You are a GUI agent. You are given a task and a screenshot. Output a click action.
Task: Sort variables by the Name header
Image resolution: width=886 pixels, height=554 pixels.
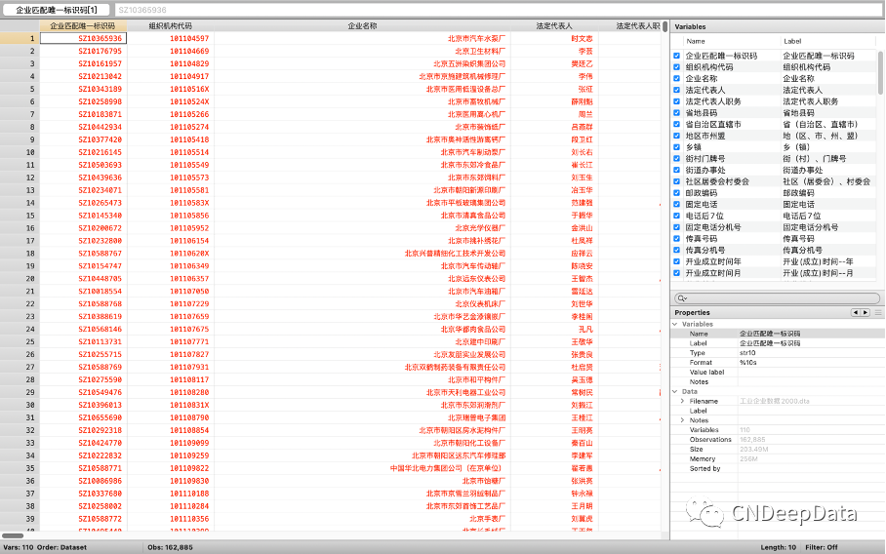coord(696,41)
